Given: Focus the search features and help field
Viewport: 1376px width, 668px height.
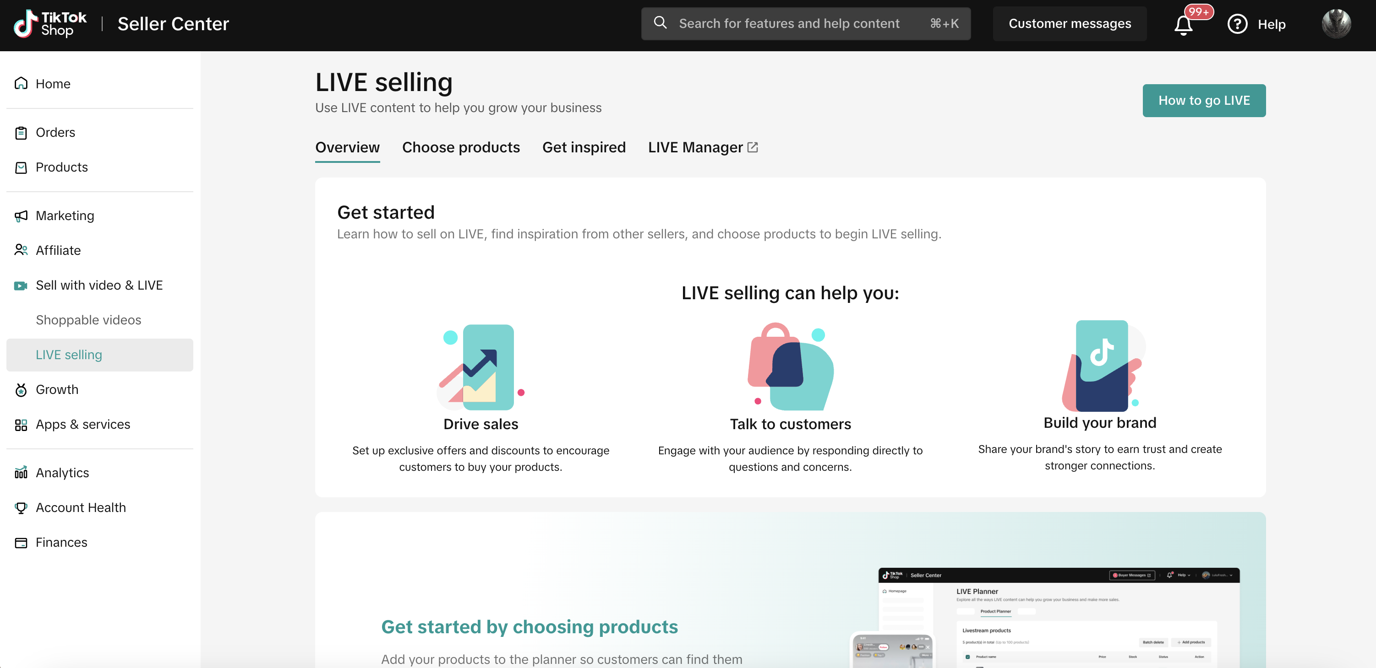Looking at the screenshot, I should (790, 24).
